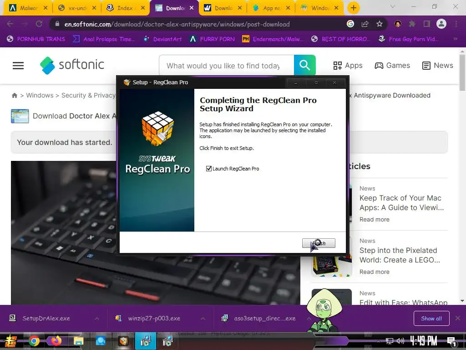The image size is (466, 350).
Task: Open a new tab with plus button
Action: (x=353, y=8)
